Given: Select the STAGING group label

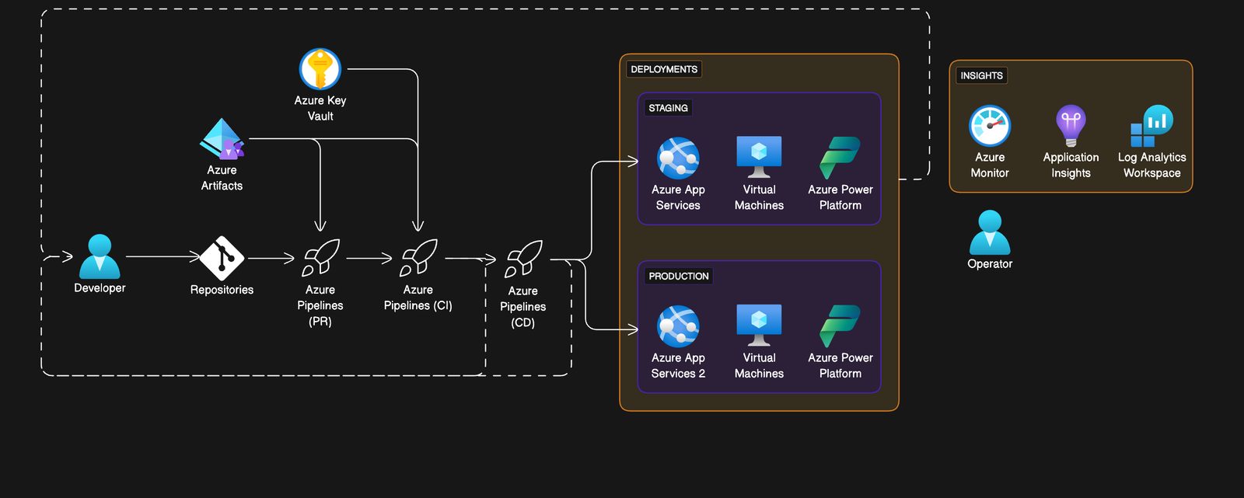Looking at the screenshot, I should [x=669, y=108].
